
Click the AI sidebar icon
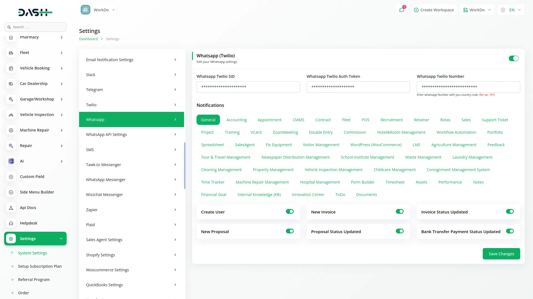pyautogui.click(x=11, y=161)
